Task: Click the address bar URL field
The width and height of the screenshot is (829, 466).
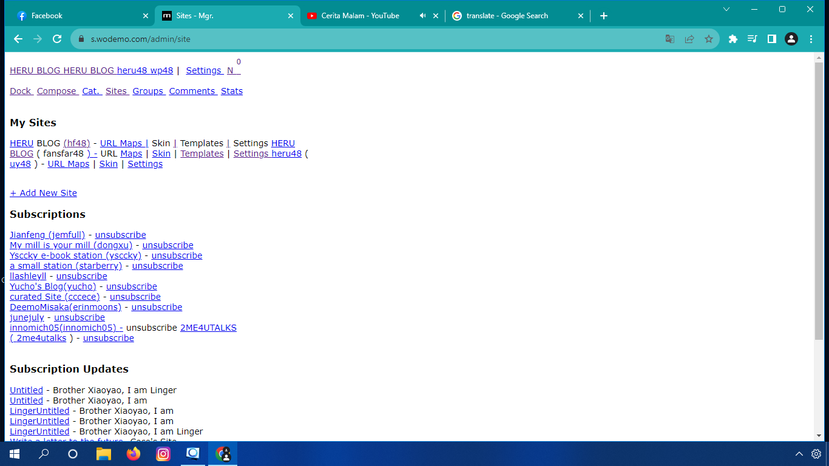Action: click(364, 39)
